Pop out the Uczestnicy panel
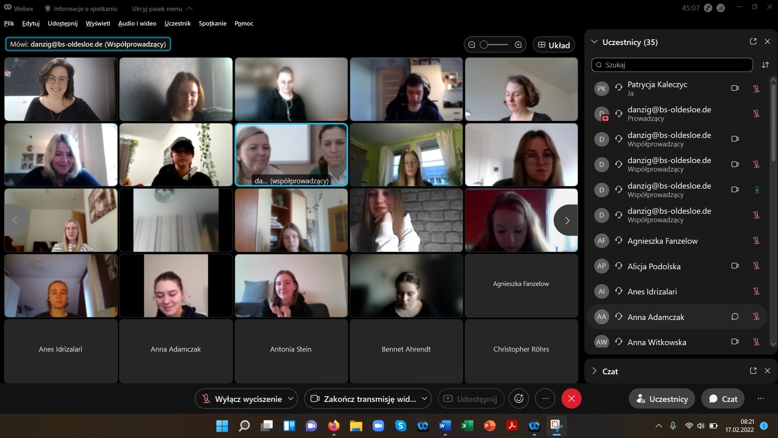778x438 pixels. click(753, 41)
